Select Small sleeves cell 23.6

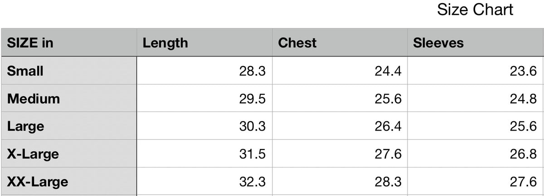tap(523, 71)
